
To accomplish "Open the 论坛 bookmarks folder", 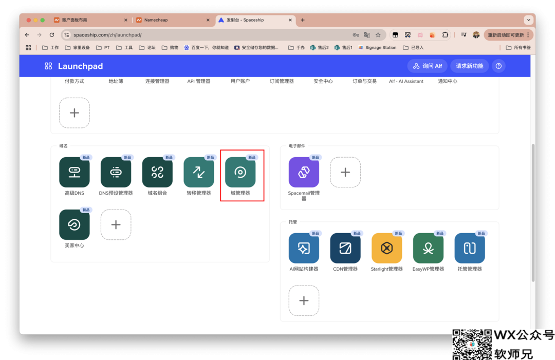I will click(x=147, y=48).
